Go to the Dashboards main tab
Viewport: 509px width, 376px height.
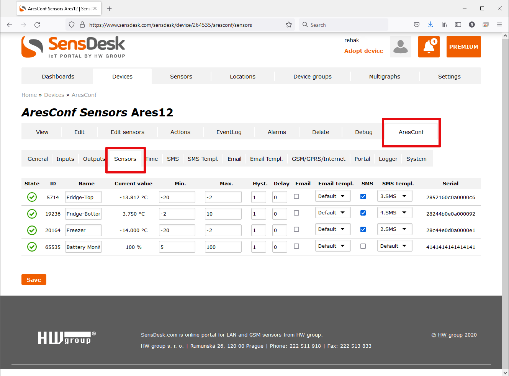point(58,77)
